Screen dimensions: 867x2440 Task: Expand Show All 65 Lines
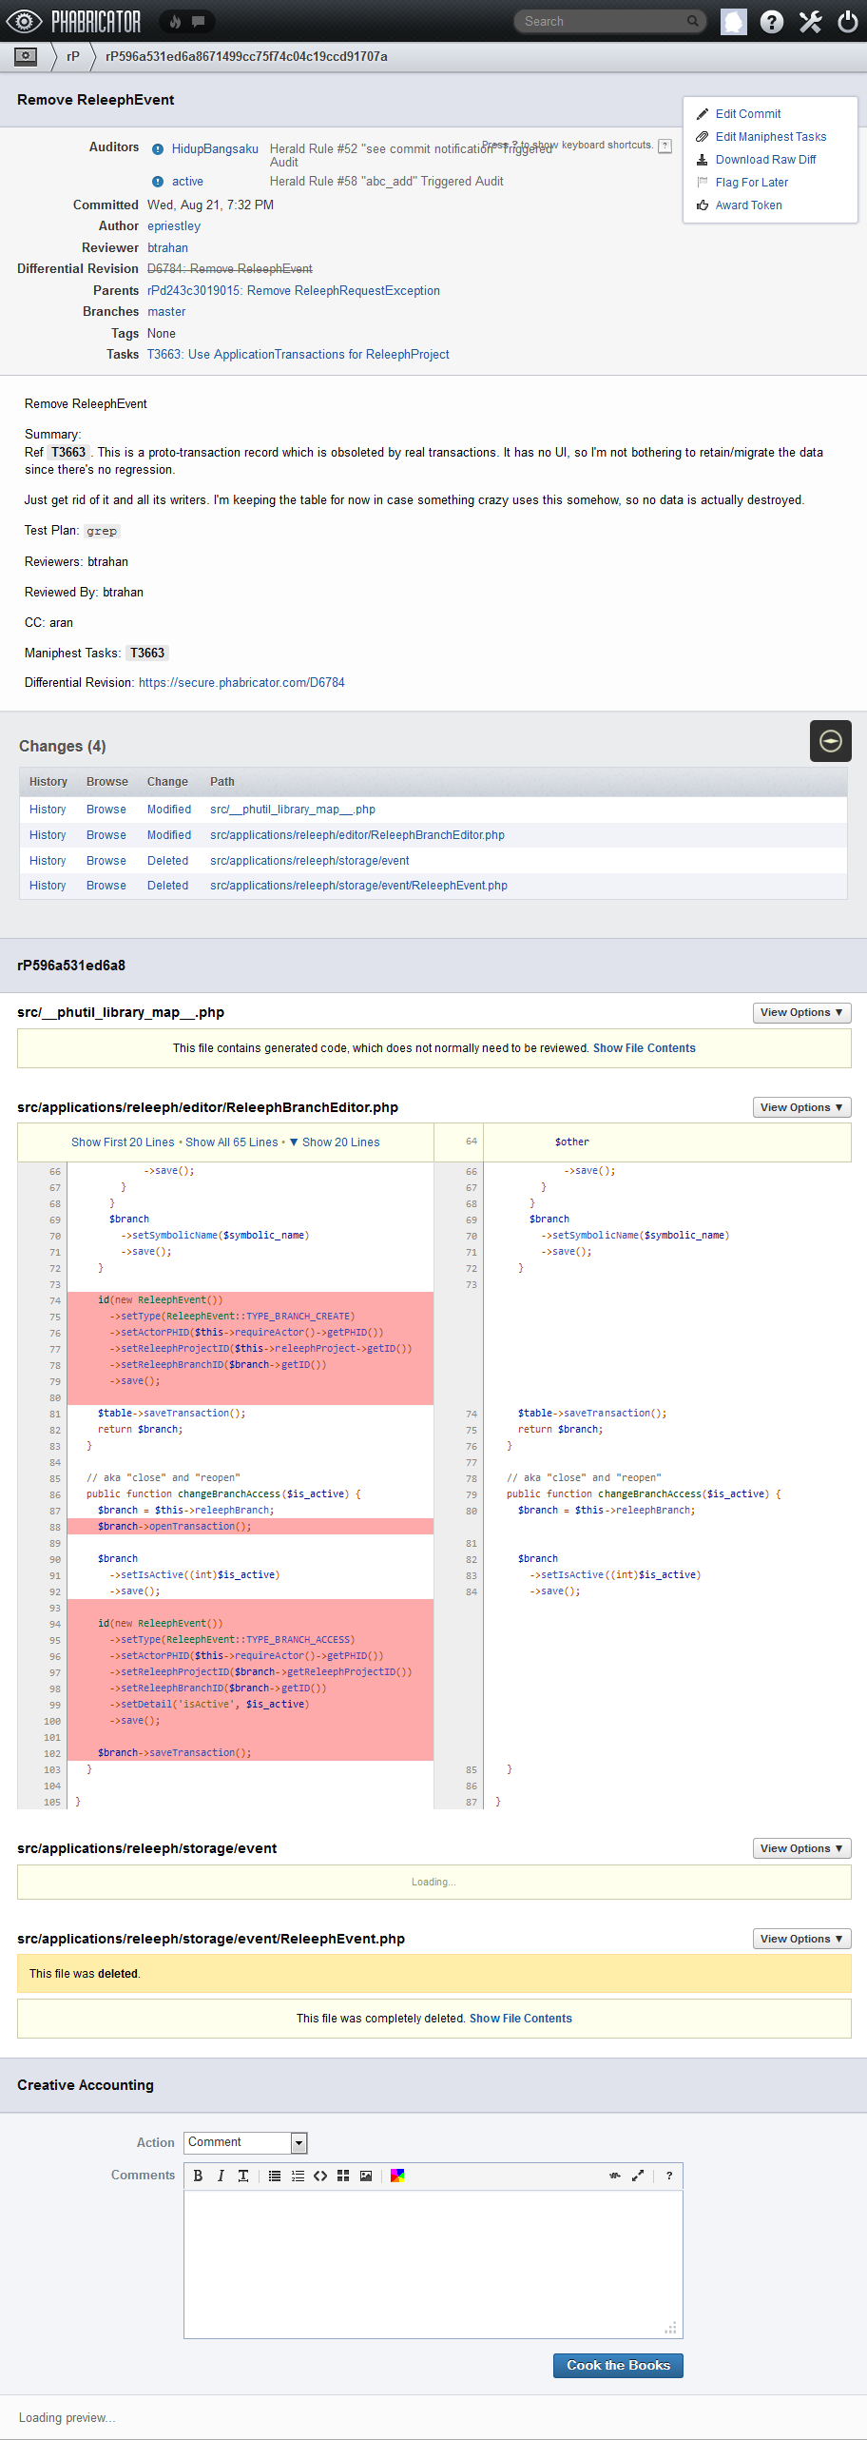click(x=232, y=1142)
